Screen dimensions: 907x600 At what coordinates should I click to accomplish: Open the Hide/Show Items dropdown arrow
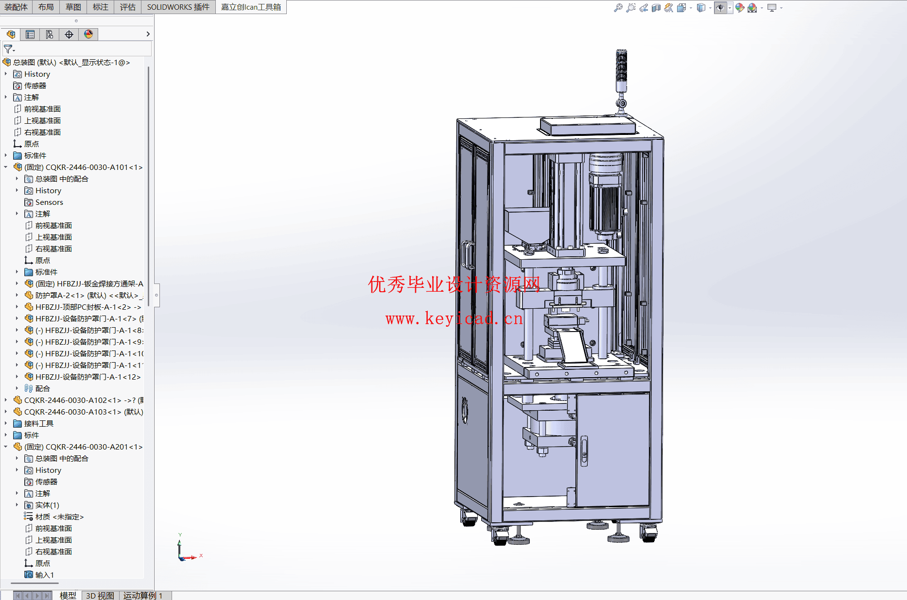point(730,8)
